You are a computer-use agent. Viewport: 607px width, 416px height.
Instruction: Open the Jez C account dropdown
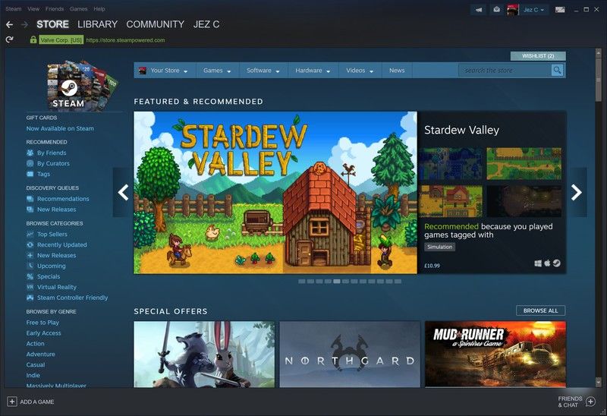[534, 10]
